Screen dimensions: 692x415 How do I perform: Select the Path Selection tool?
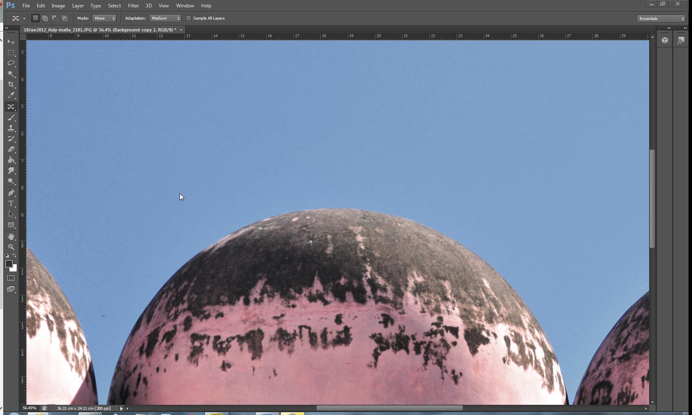coord(11,214)
